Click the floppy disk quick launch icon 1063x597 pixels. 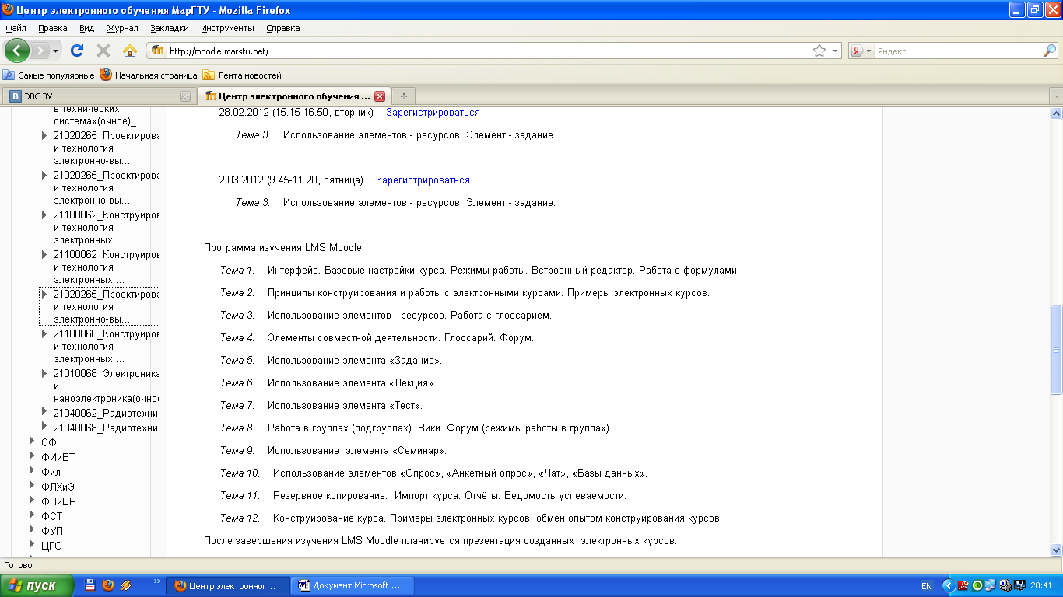90,585
